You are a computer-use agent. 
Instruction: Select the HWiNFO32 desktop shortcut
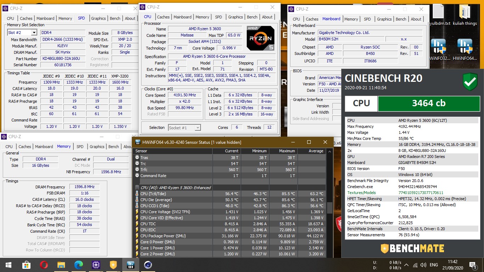(x=439, y=50)
